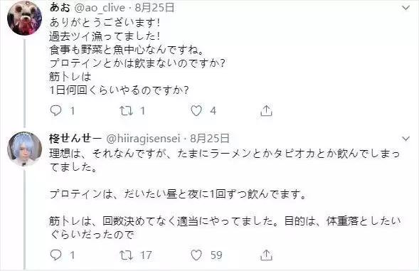Click display name 柊せんせー

tap(75, 139)
